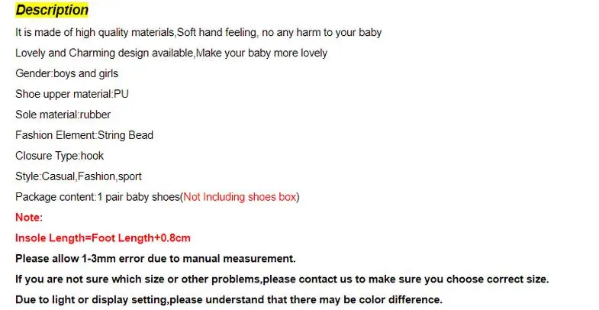Click the words choose correct size
This screenshot has height=310, width=599.
tap(497, 279)
